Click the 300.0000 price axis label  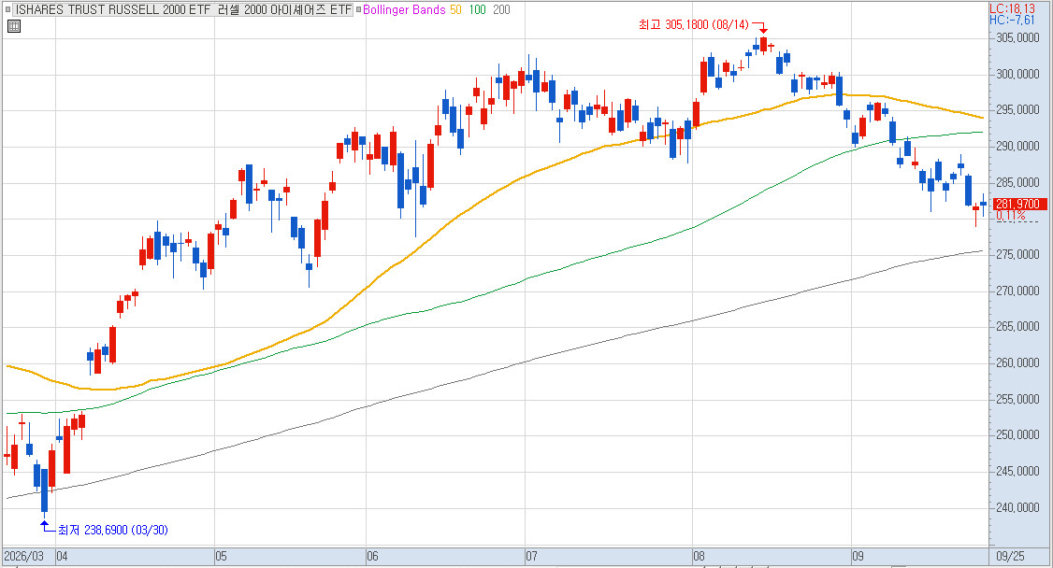coord(1017,74)
